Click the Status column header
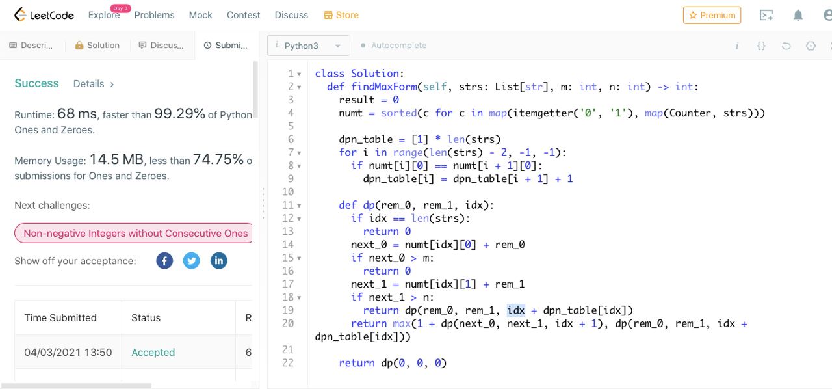This screenshot has height=389, width=832. pyautogui.click(x=146, y=317)
